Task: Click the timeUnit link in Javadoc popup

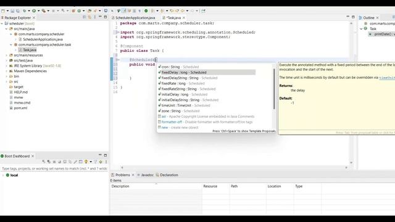Action: (x=387, y=78)
